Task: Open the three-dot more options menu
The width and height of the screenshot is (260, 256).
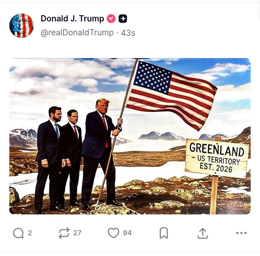Action: click(x=241, y=233)
